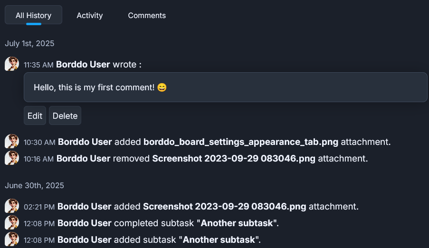
Task: Switch to the Activity tab
Action: pos(89,15)
